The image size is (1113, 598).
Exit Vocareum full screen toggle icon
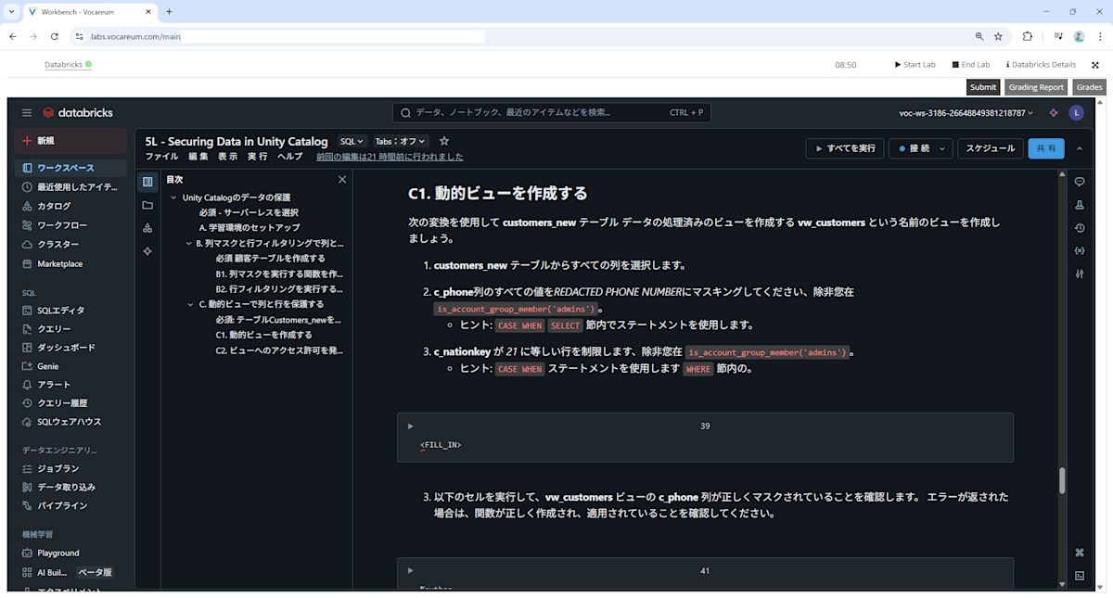click(1095, 65)
